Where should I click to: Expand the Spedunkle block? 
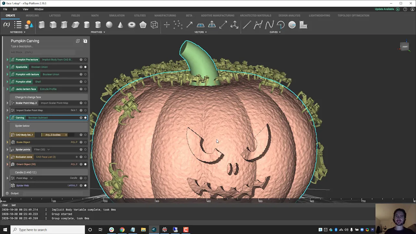7,67
